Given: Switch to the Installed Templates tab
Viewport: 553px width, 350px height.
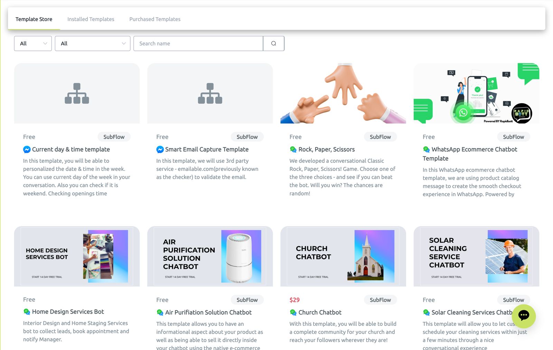Looking at the screenshot, I should tap(91, 19).
